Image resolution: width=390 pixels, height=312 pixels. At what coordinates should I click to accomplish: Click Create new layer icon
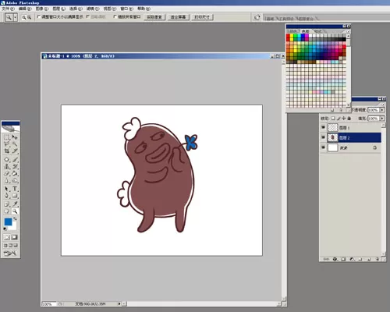coord(369,259)
